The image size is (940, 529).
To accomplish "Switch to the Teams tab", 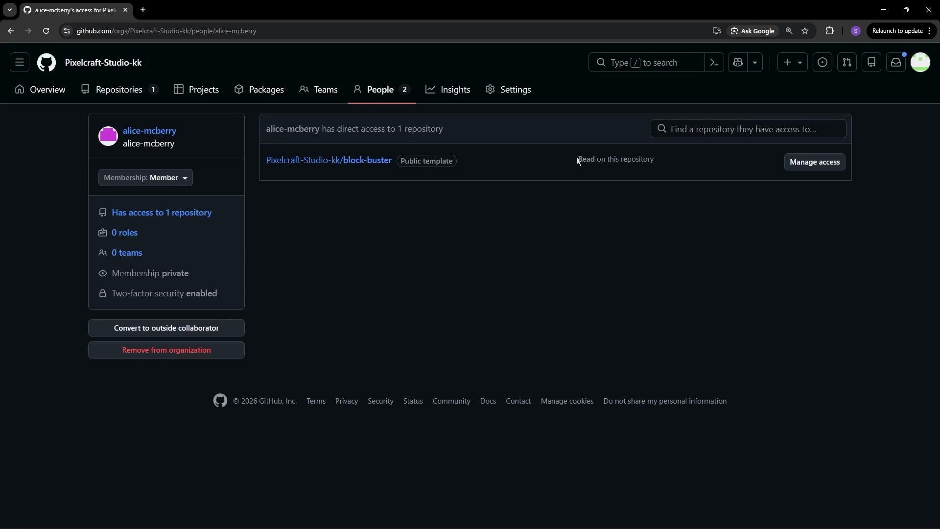I will 318,90.
